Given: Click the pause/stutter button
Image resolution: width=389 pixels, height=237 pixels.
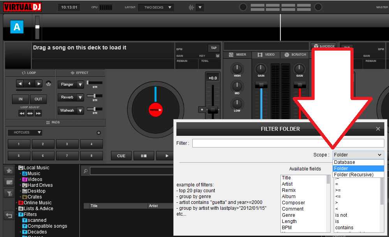Looking at the screenshot, I should pyautogui.click(x=144, y=156).
